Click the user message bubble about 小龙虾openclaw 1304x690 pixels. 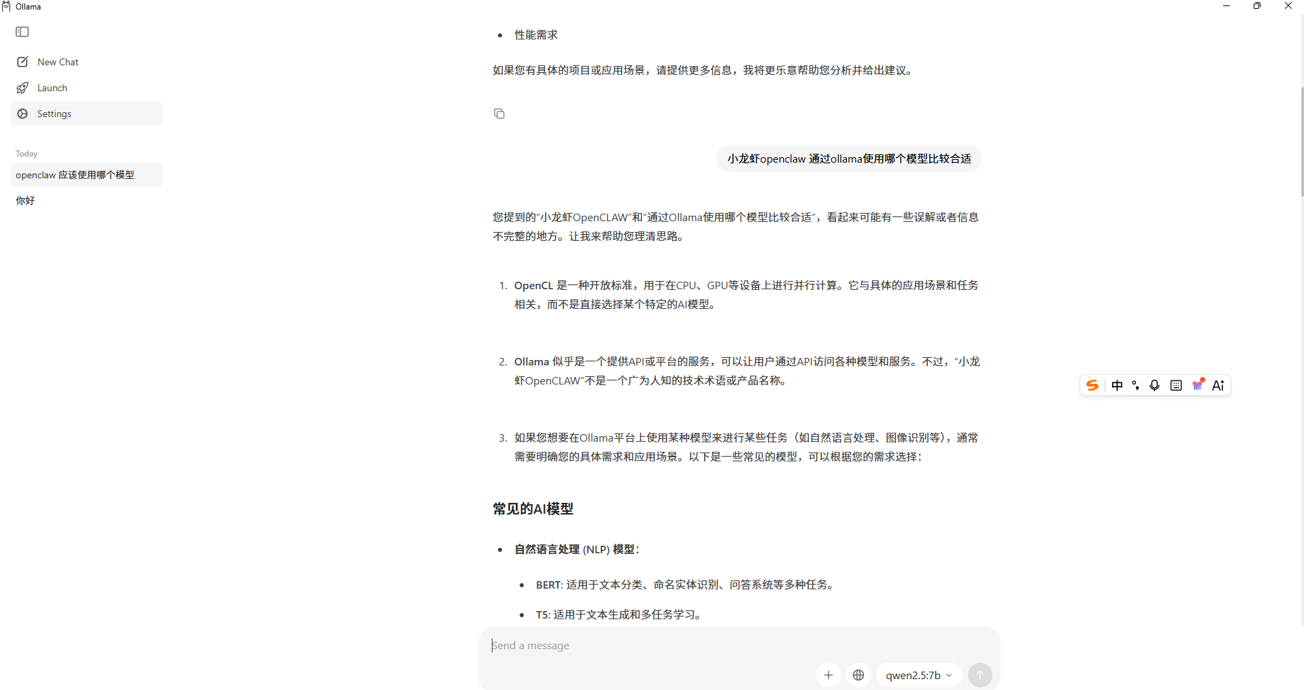coord(849,159)
